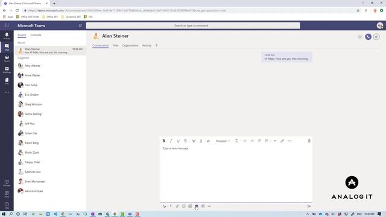Screen dimensions: 386x217
Task: Insert a numbered list
Action: [x=267, y=141]
